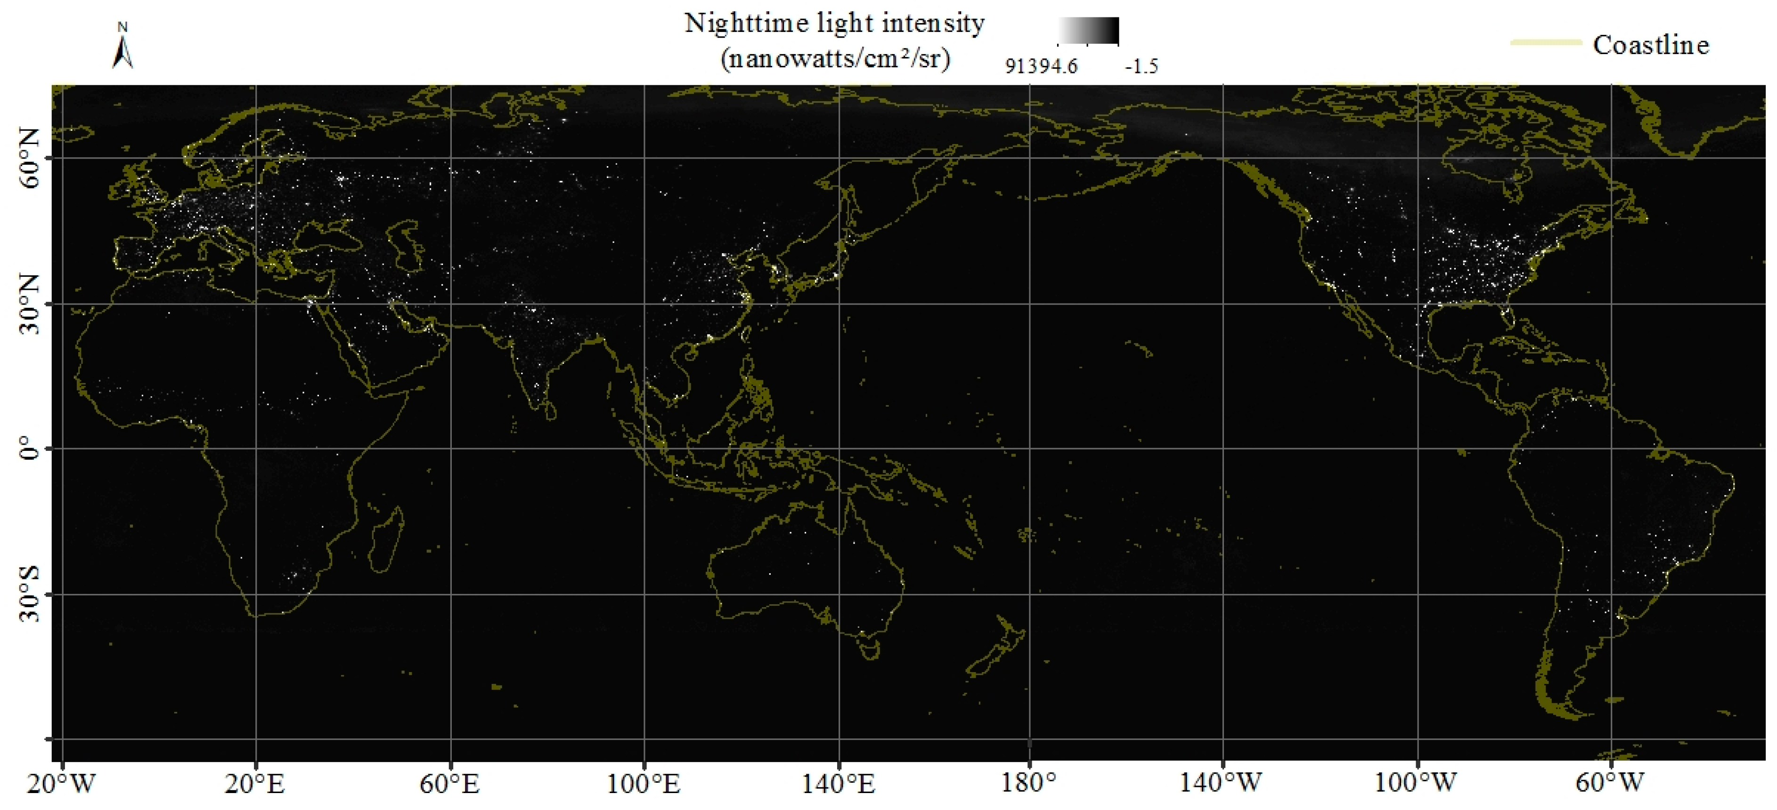Expand the map projection selector
The height and width of the screenshot is (810, 1777).
click(x=123, y=48)
